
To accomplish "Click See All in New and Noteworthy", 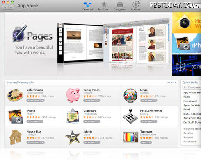I will (x=171, y=83).
